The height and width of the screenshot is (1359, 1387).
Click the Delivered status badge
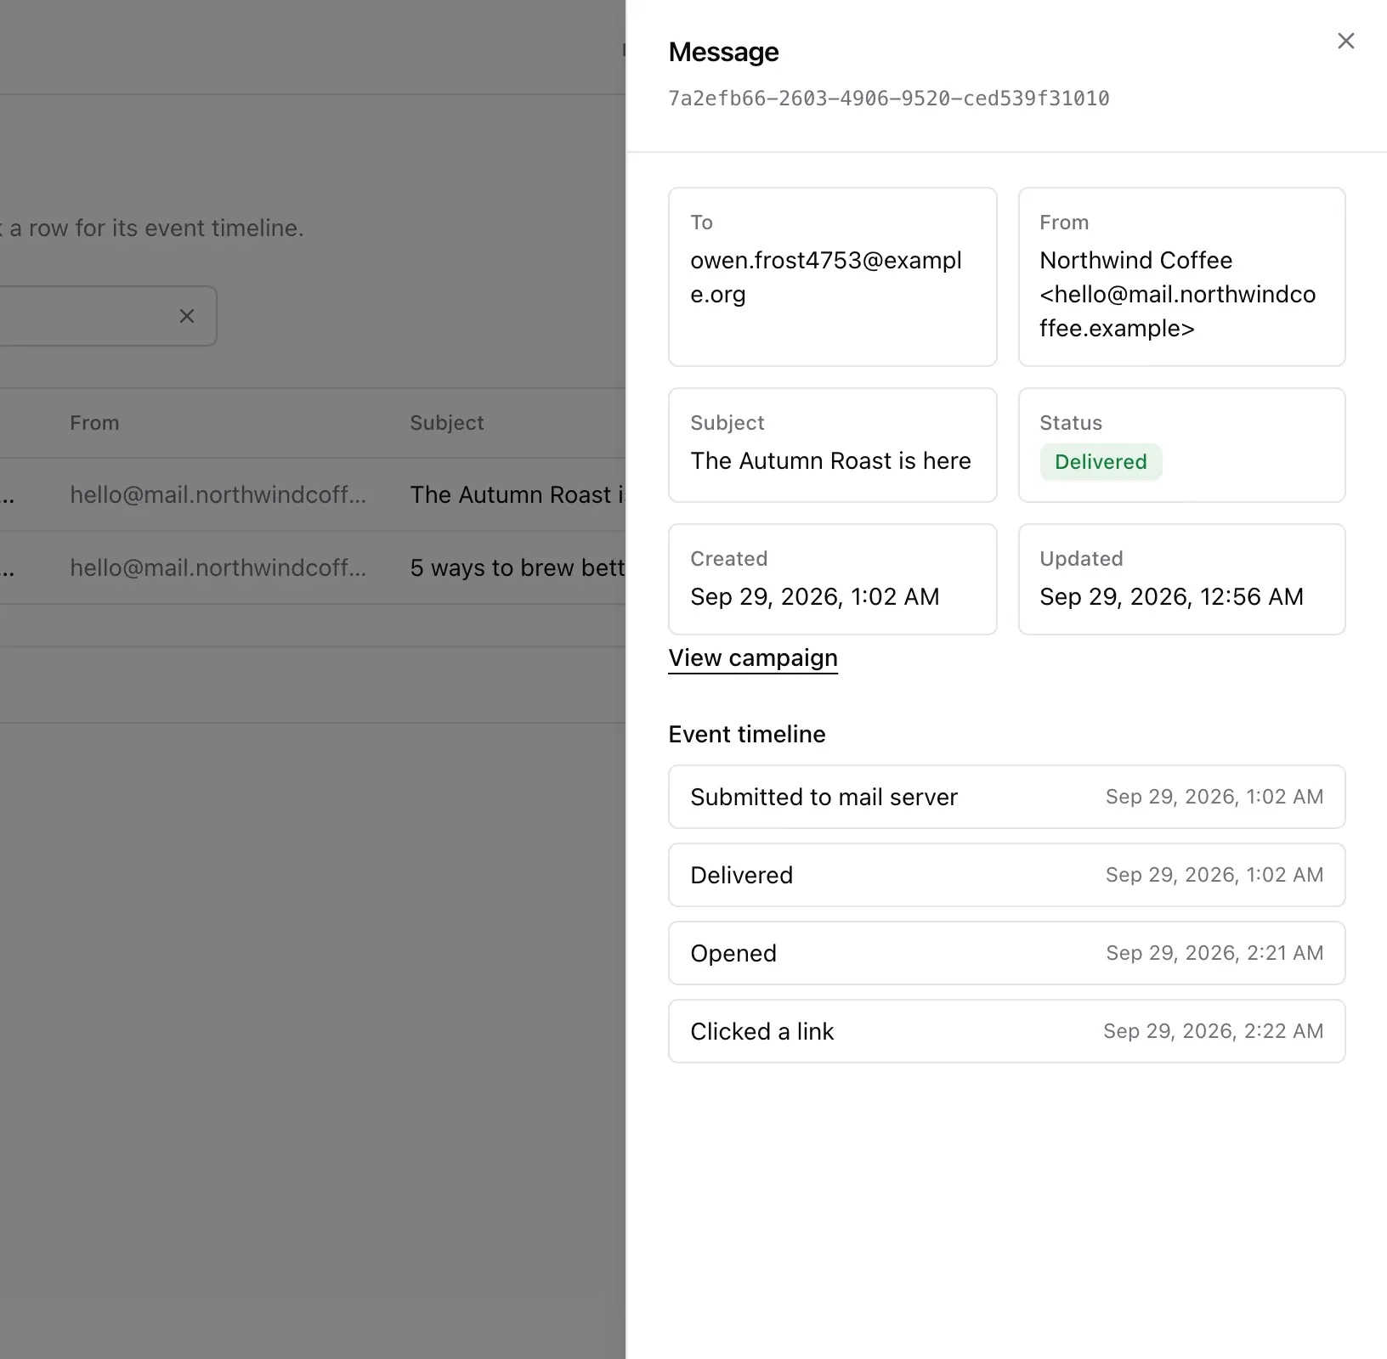(1101, 462)
